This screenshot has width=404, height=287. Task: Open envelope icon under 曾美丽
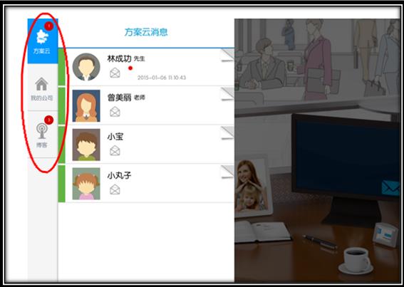(115, 112)
